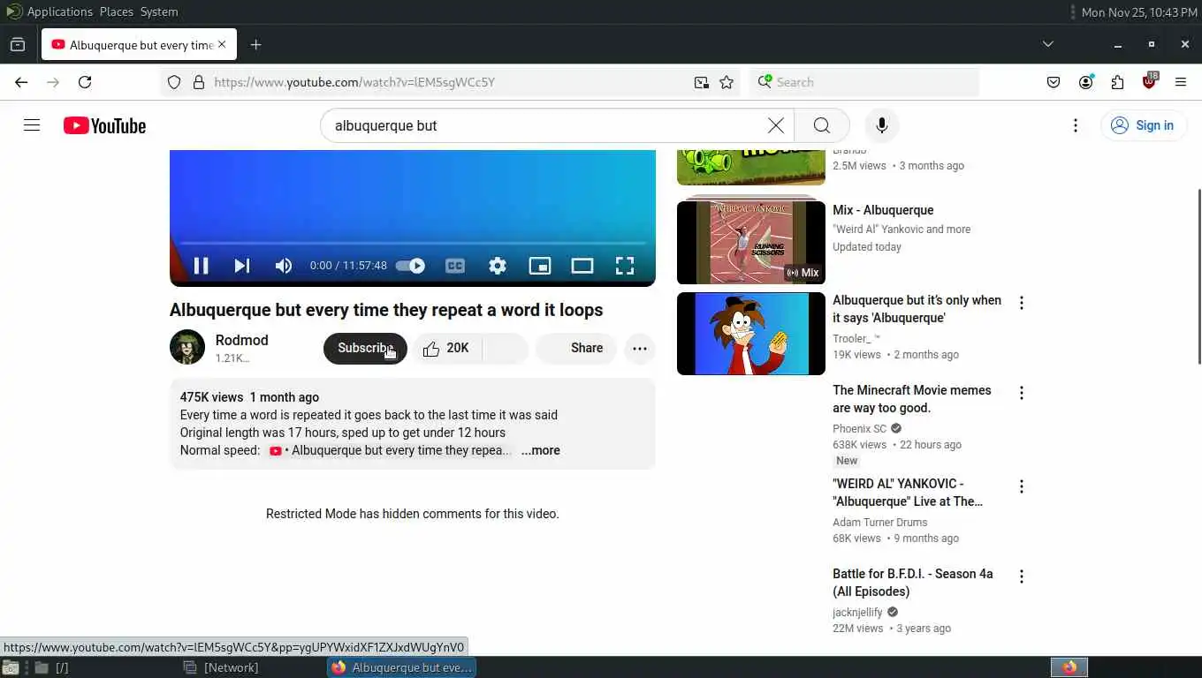This screenshot has height=678, width=1202.
Task: Search with your voice microphone icon
Action: 881,125
